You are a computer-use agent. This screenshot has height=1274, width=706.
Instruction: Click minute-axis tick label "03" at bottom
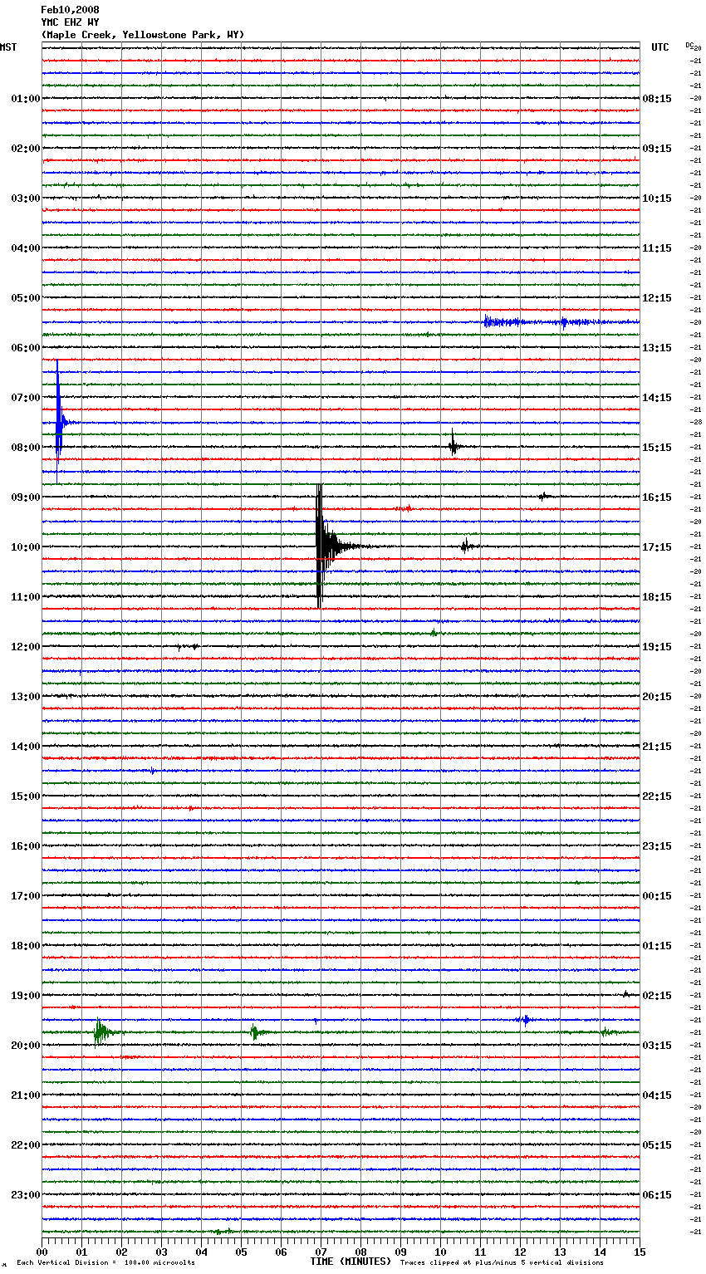(x=161, y=1252)
